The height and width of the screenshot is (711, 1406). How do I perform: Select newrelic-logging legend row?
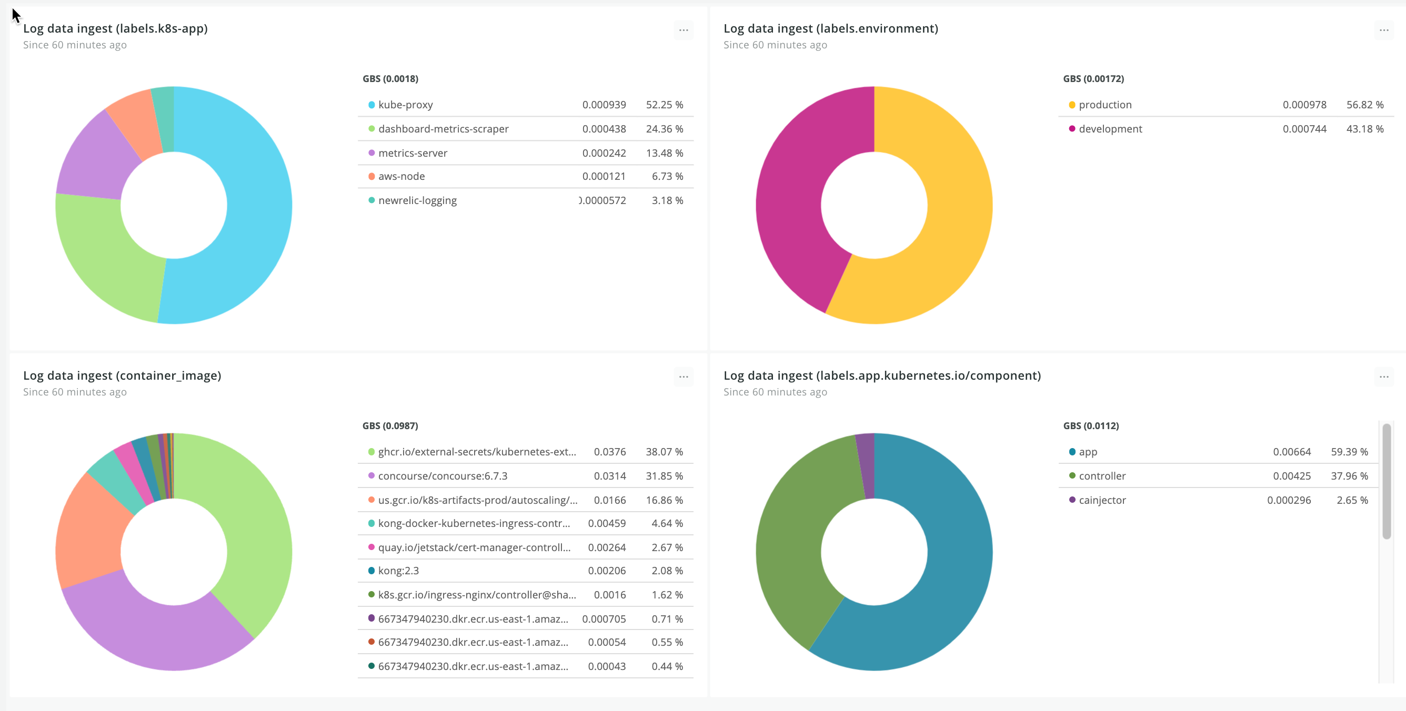418,200
